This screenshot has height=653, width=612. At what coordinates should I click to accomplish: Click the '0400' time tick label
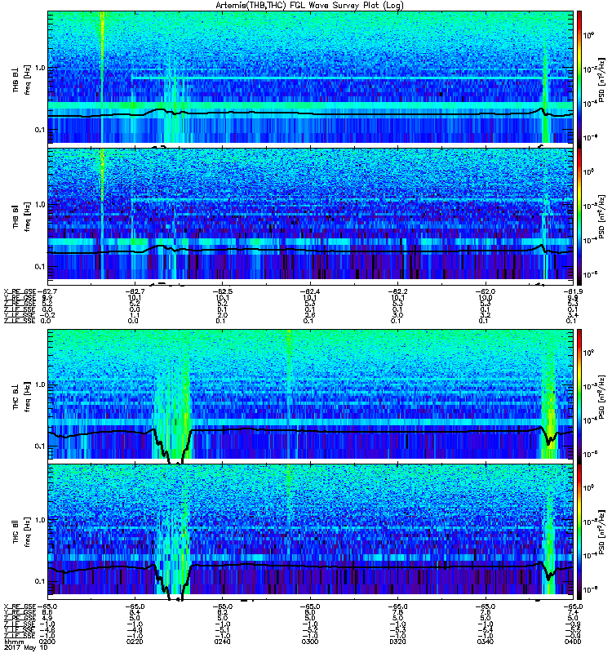click(x=573, y=642)
